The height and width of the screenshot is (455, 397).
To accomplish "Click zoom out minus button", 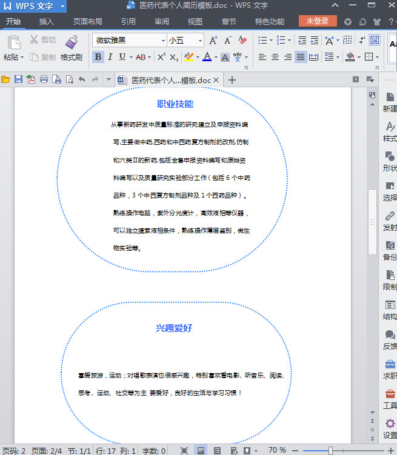I will [295, 451].
